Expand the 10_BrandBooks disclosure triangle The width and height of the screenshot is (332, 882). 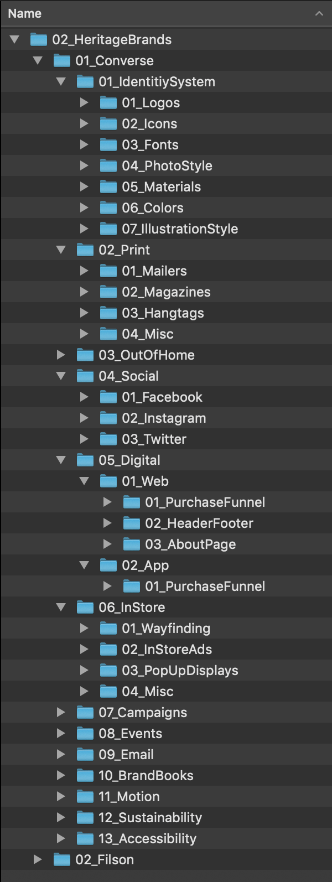[x=61, y=775]
